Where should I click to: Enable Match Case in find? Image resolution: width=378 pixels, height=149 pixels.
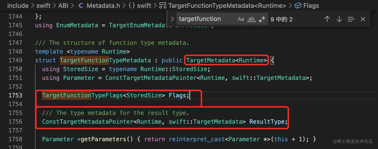pos(241,19)
